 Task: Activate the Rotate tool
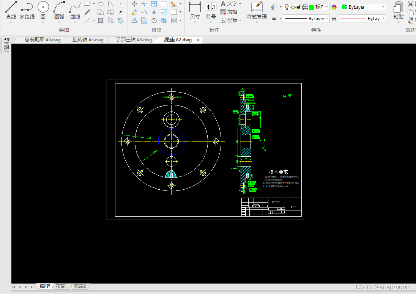[154, 21]
